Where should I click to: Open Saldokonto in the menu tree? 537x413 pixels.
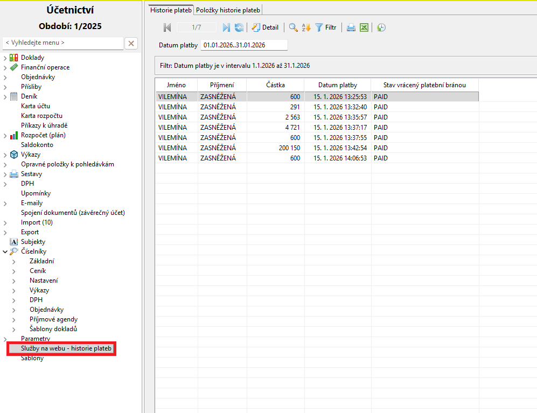pos(37,145)
